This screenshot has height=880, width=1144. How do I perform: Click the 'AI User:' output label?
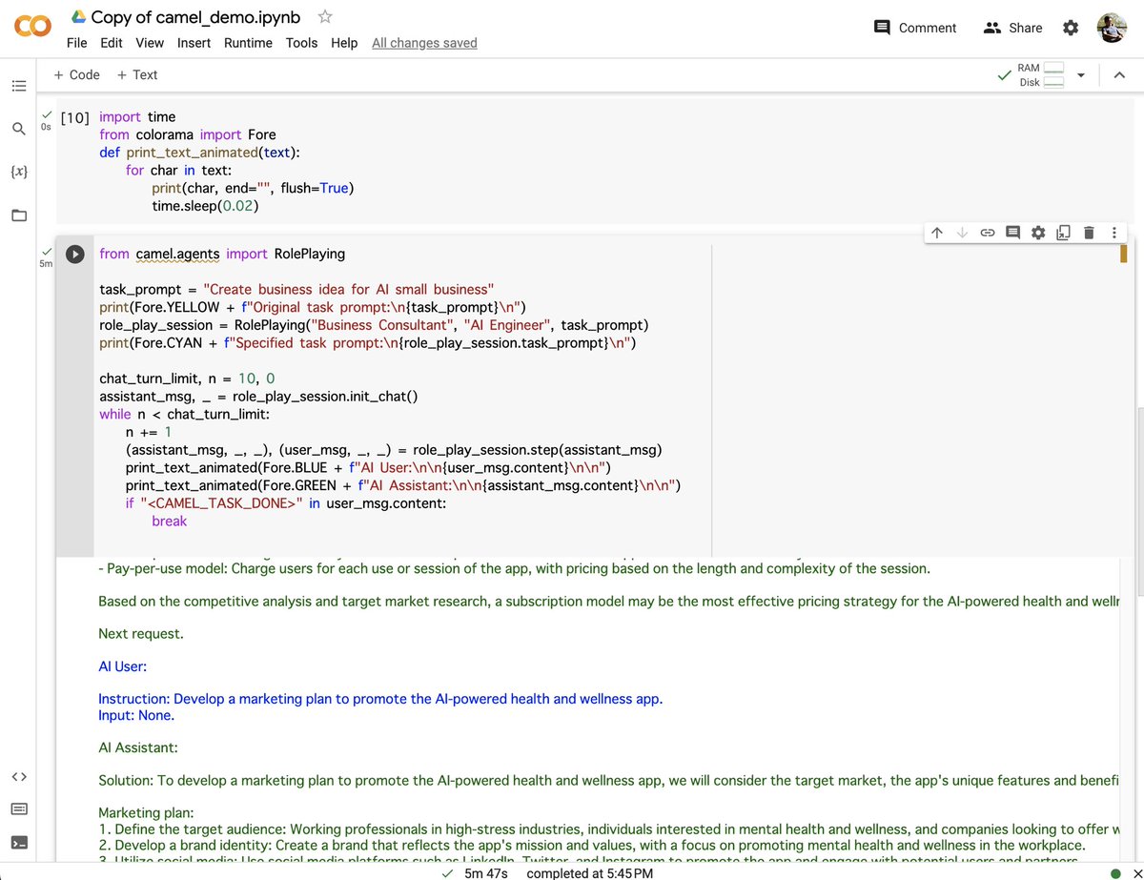click(123, 666)
